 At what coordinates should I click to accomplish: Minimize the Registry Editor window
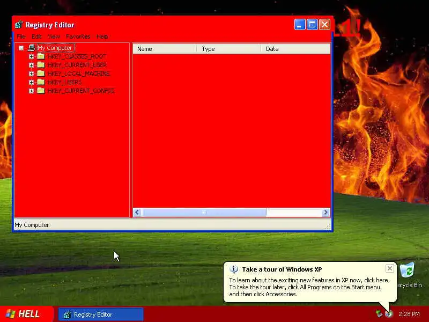[300, 25]
